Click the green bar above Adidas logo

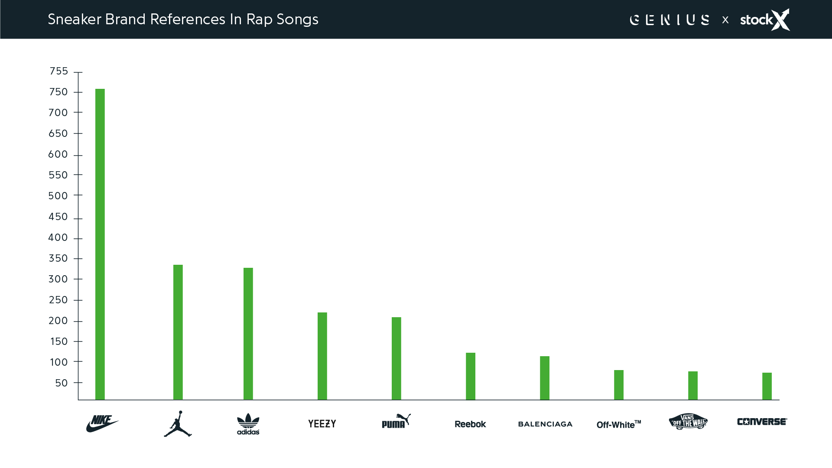point(248,334)
